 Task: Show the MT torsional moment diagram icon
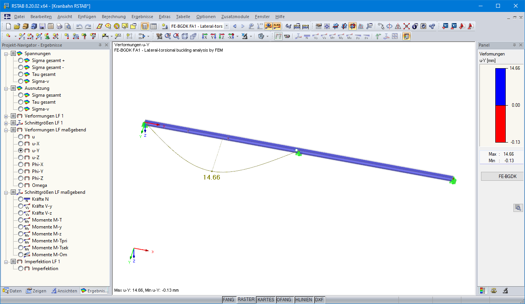pos(332,36)
